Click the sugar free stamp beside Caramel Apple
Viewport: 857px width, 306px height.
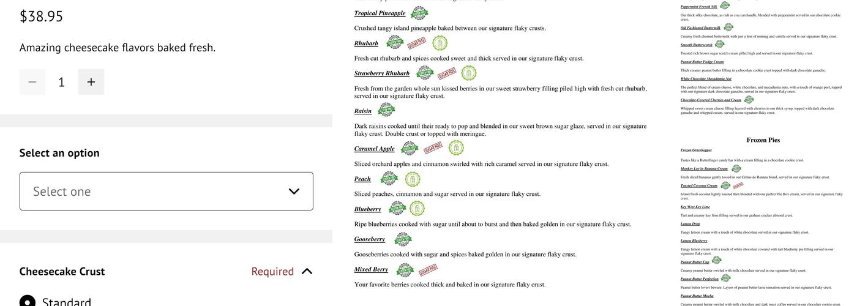click(433, 147)
